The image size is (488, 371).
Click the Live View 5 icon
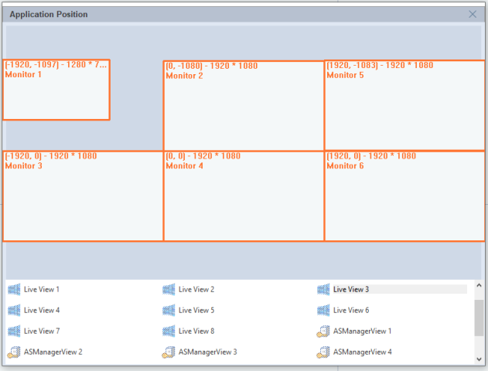tap(169, 311)
